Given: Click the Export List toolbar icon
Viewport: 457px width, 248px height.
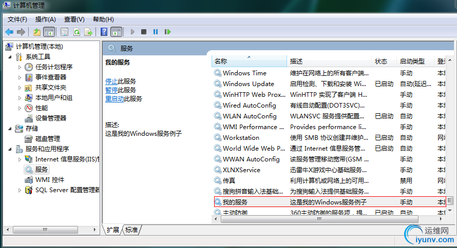Looking at the screenshot, I should tap(88, 32).
